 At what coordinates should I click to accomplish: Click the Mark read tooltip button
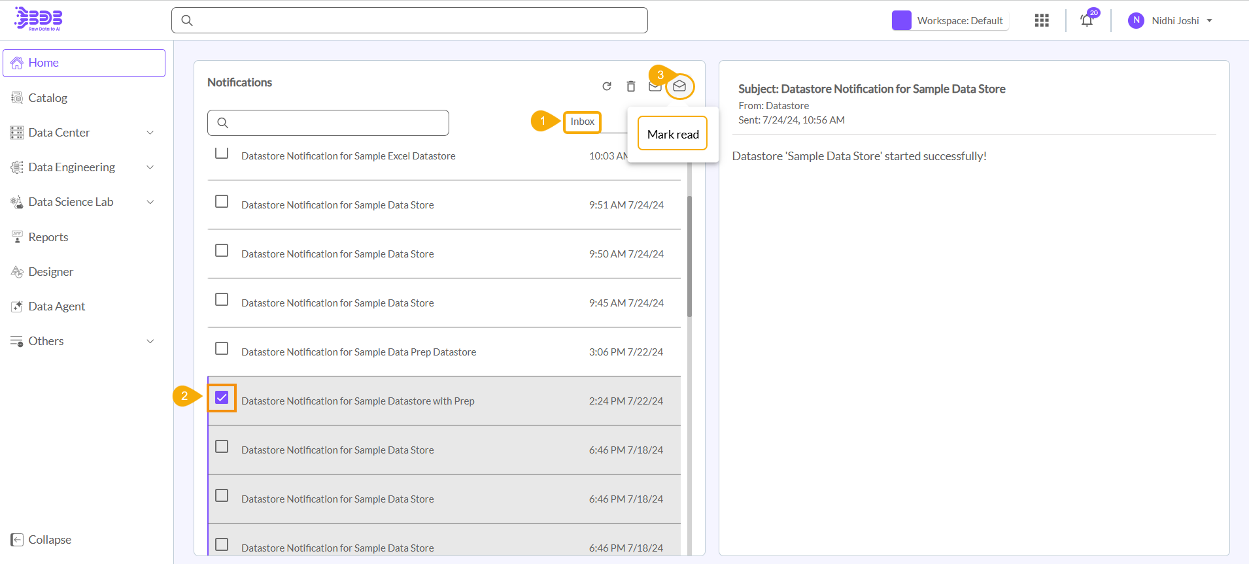pyautogui.click(x=672, y=134)
